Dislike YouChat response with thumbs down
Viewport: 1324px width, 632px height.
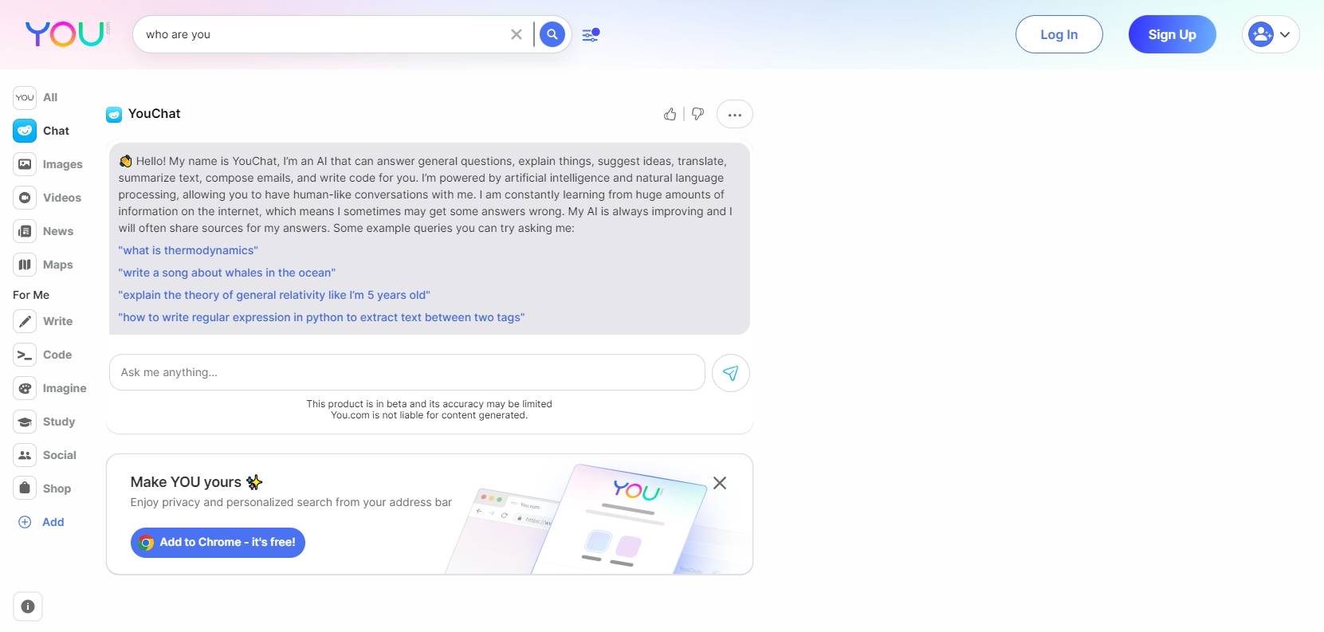click(x=697, y=114)
